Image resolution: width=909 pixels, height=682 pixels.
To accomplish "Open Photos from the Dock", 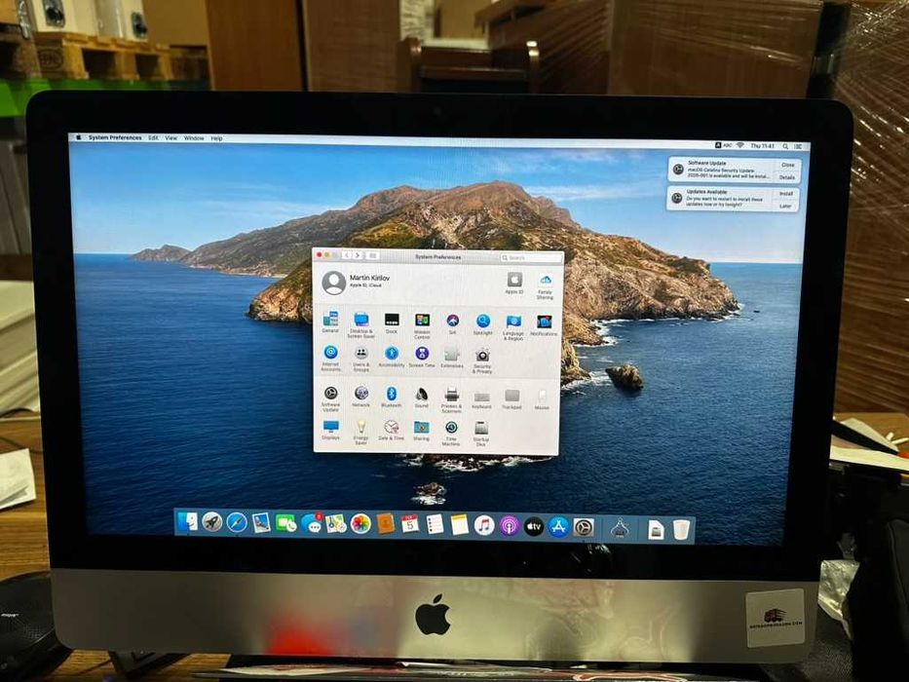I will click(x=360, y=524).
